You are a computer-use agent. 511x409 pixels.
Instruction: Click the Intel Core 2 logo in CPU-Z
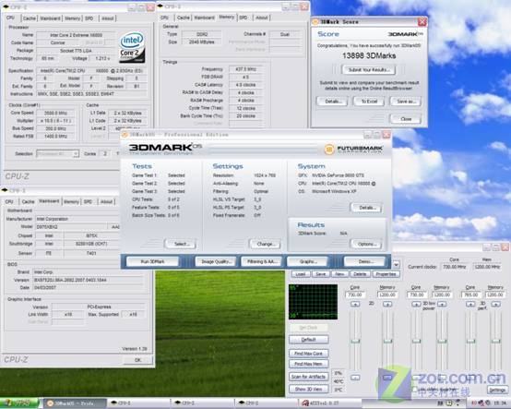click(132, 47)
